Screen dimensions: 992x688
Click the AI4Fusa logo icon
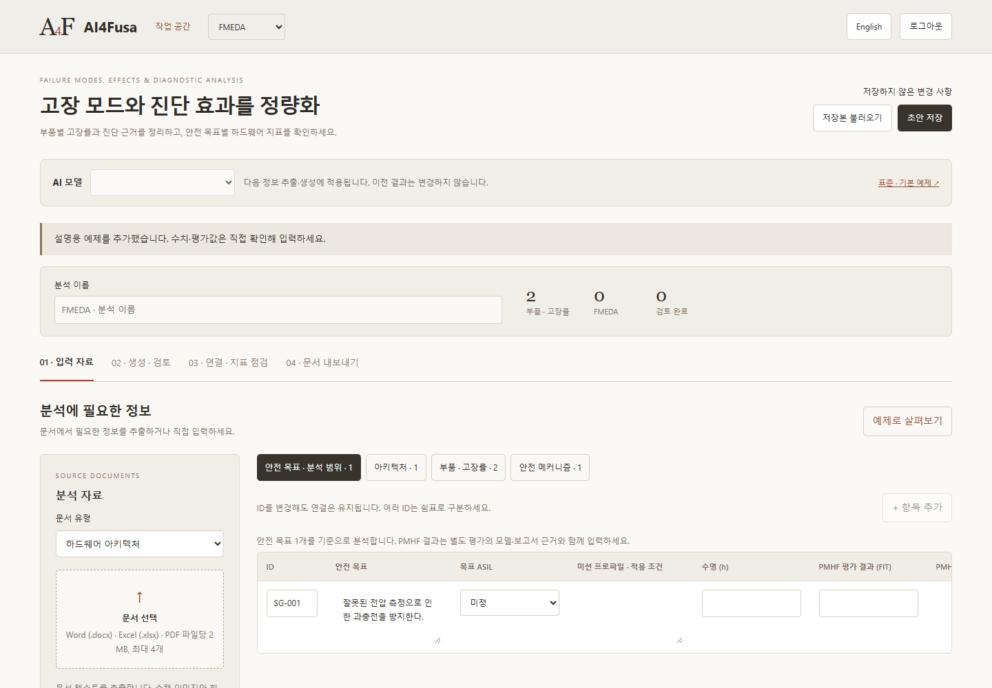click(57, 27)
